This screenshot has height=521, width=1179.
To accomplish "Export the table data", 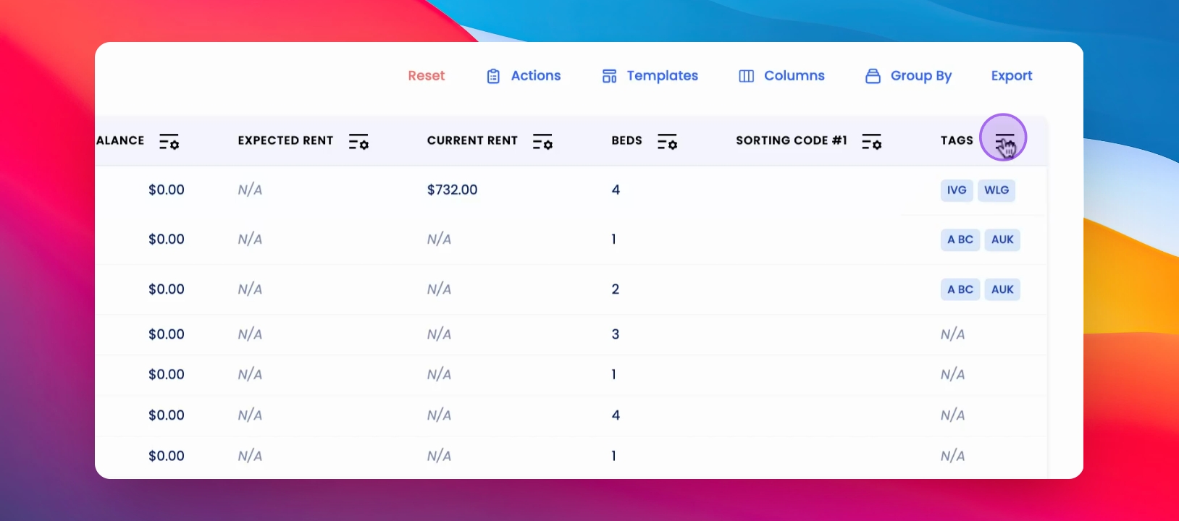I will (1012, 76).
